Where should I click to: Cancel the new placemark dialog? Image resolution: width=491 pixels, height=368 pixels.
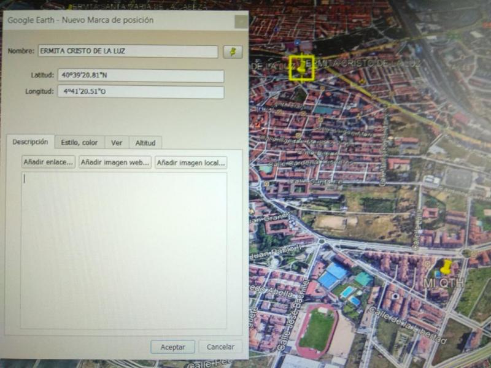point(220,347)
